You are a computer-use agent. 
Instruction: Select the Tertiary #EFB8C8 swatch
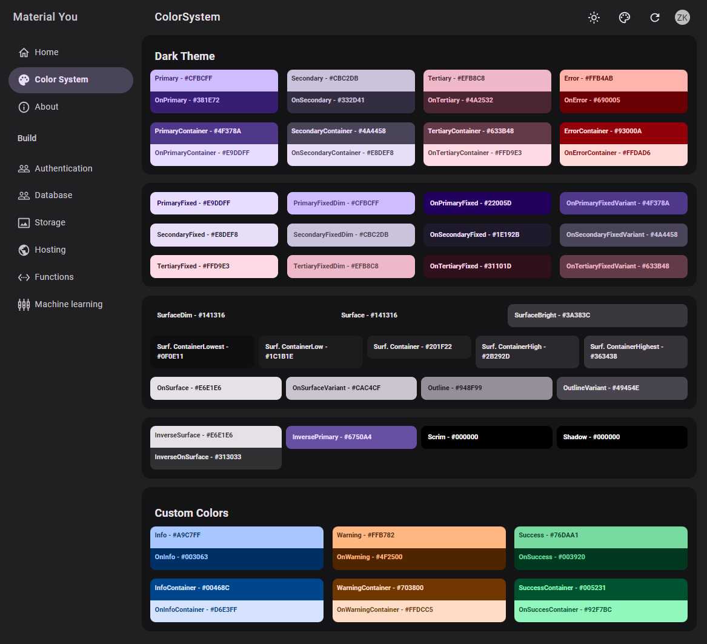487,81
